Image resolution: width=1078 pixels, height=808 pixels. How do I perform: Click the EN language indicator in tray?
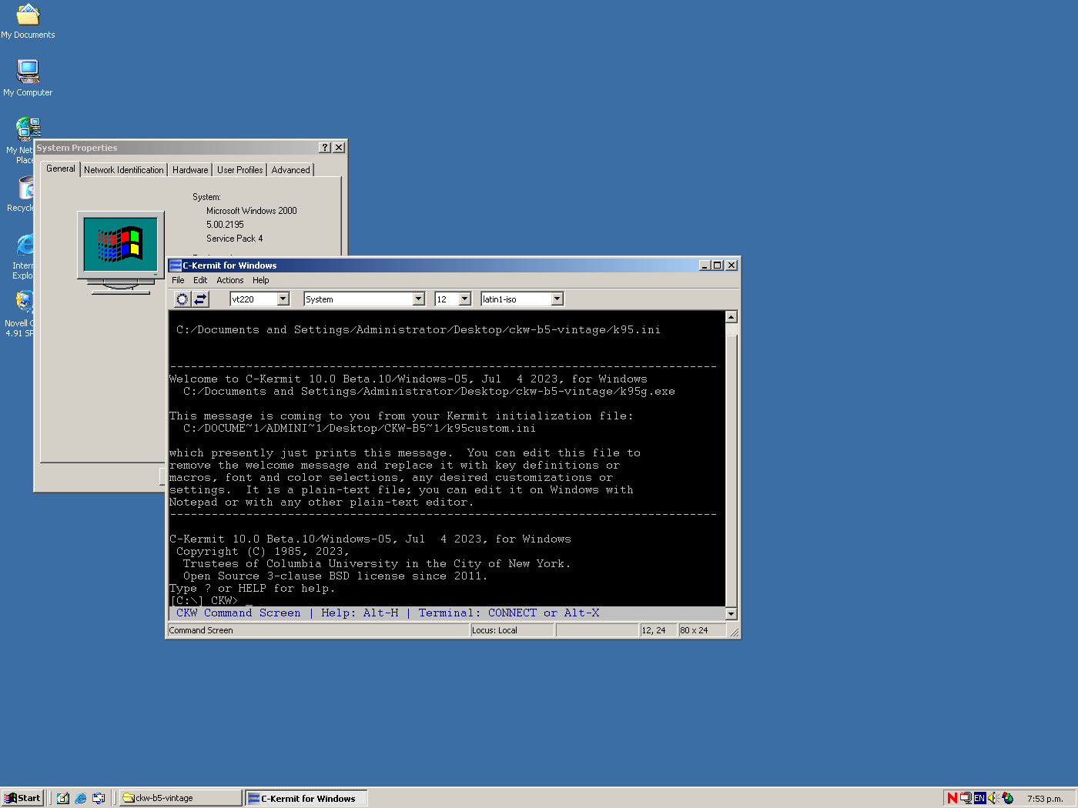click(x=979, y=798)
